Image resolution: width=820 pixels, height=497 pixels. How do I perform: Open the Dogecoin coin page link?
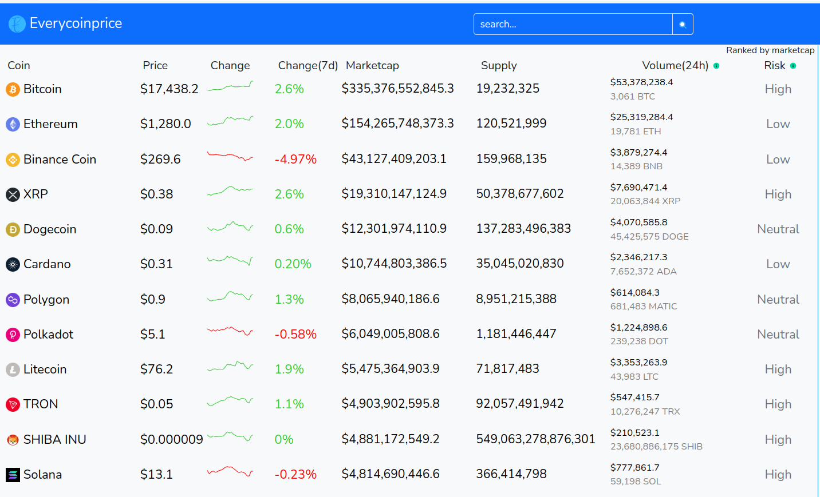pos(50,229)
